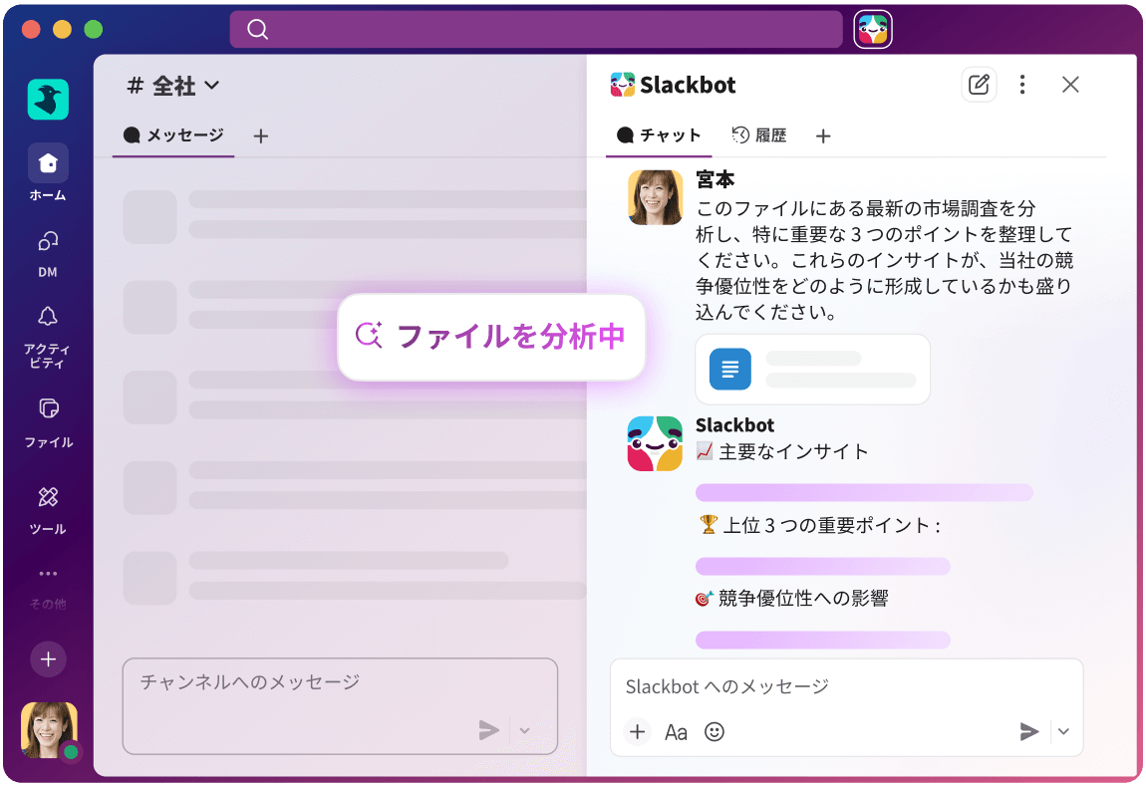Open the emoji picker in the Slackbot composer
The image size is (1146, 787).
point(715,732)
